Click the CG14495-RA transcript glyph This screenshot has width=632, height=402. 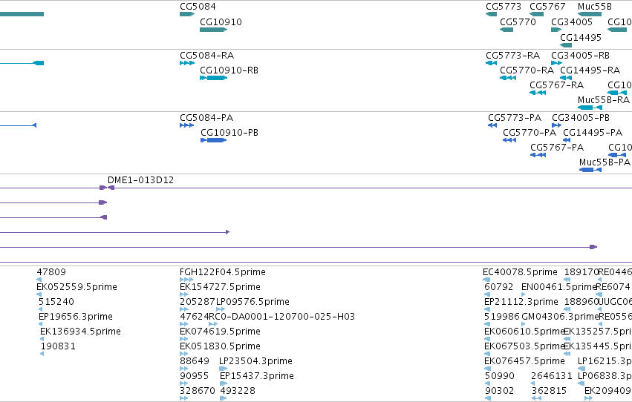566,78
